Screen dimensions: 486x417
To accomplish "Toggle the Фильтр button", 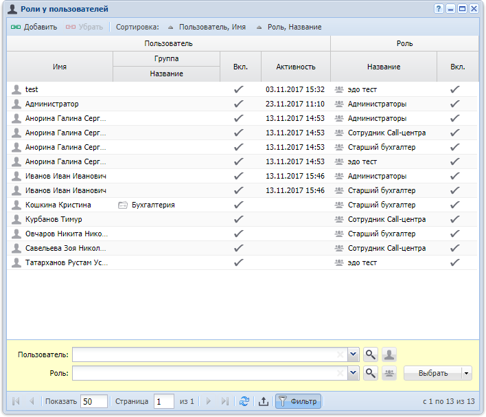I will (298, 401).
